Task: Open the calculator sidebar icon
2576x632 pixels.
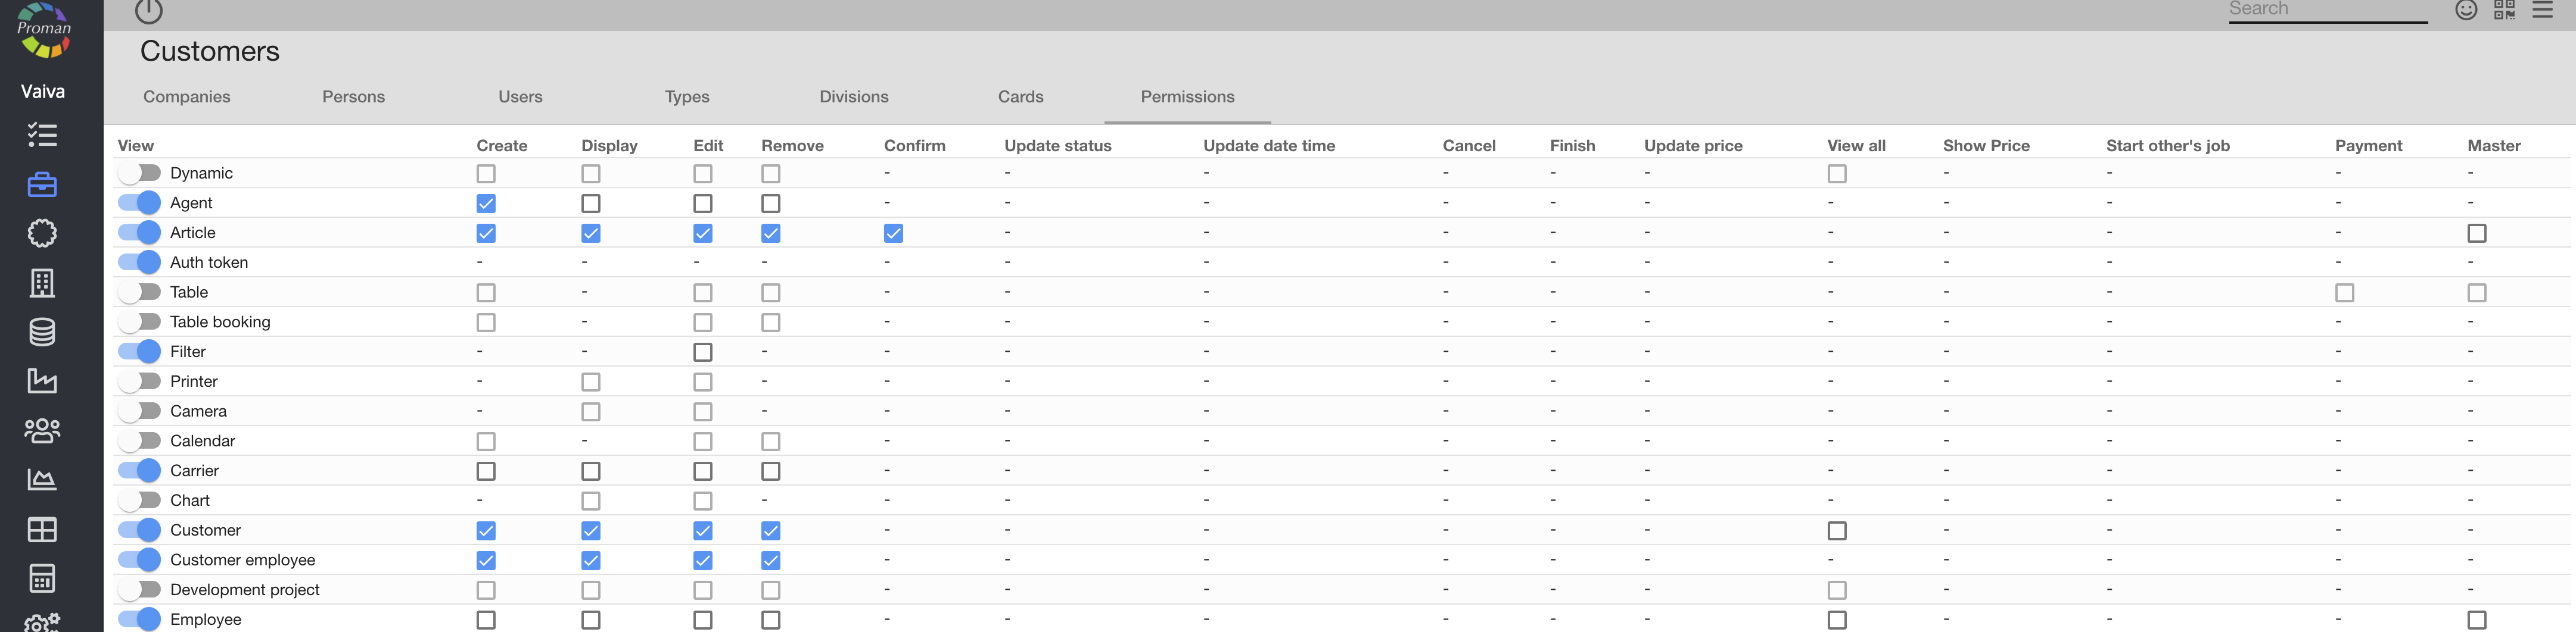Action: [42, 578]
